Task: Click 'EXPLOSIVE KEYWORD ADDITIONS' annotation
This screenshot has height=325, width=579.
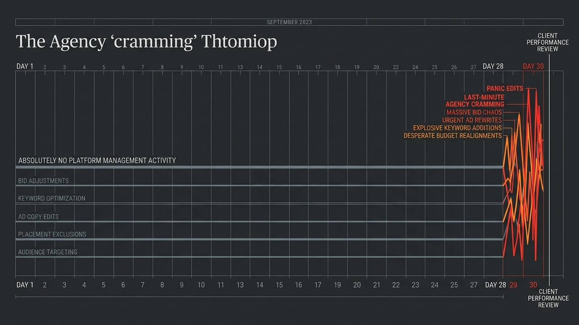Action: click(x=457, y=128)
